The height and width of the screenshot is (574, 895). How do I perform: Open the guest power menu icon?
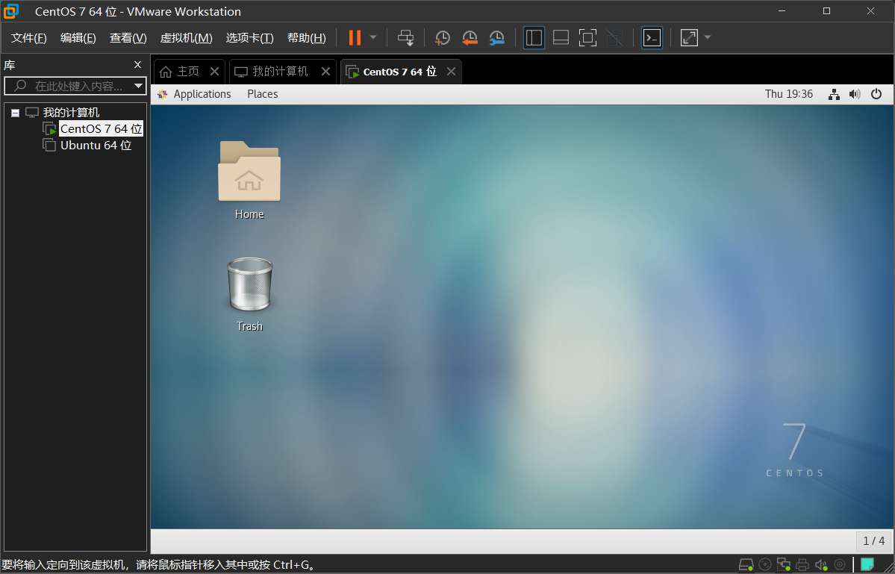click(x=876, y=94)
